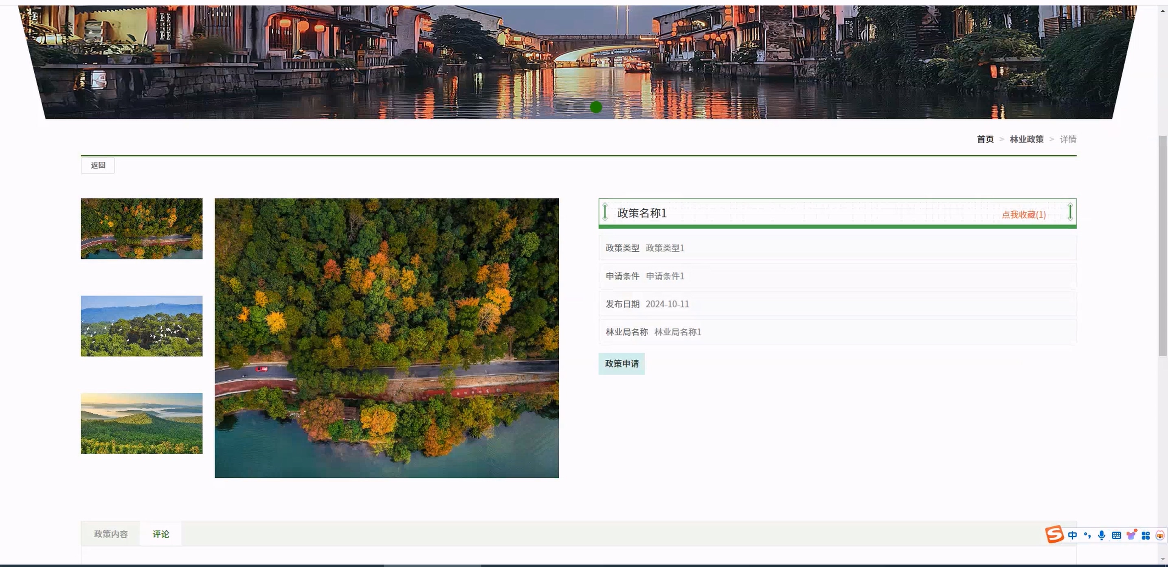This screenshot has width=1168, height=567.
Task: Select the misty green hills thumbnail
Action: 141,423
